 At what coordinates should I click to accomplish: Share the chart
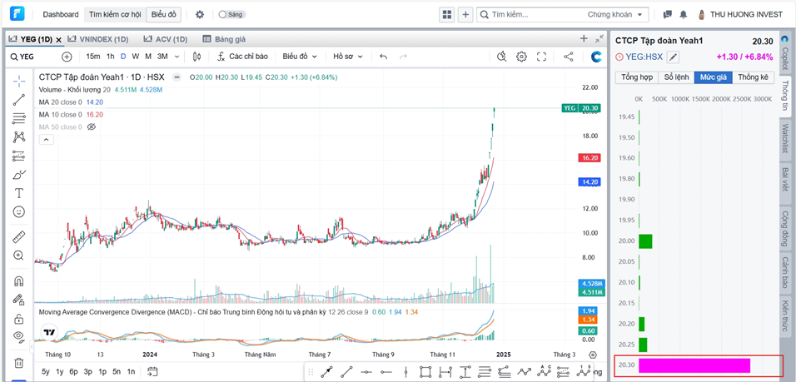pos(569,57)
